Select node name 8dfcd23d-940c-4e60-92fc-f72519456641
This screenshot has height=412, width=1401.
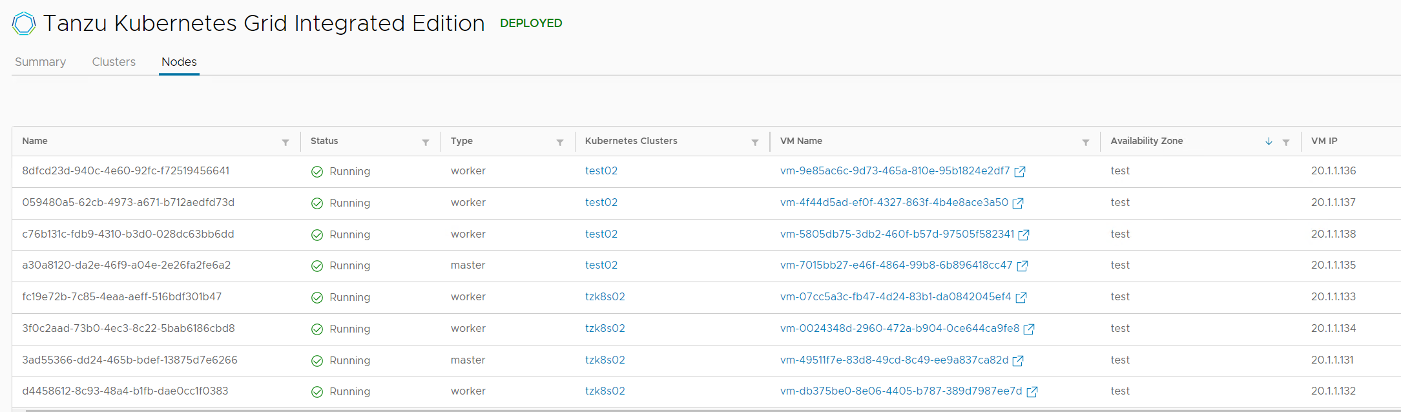click(126, 170)
